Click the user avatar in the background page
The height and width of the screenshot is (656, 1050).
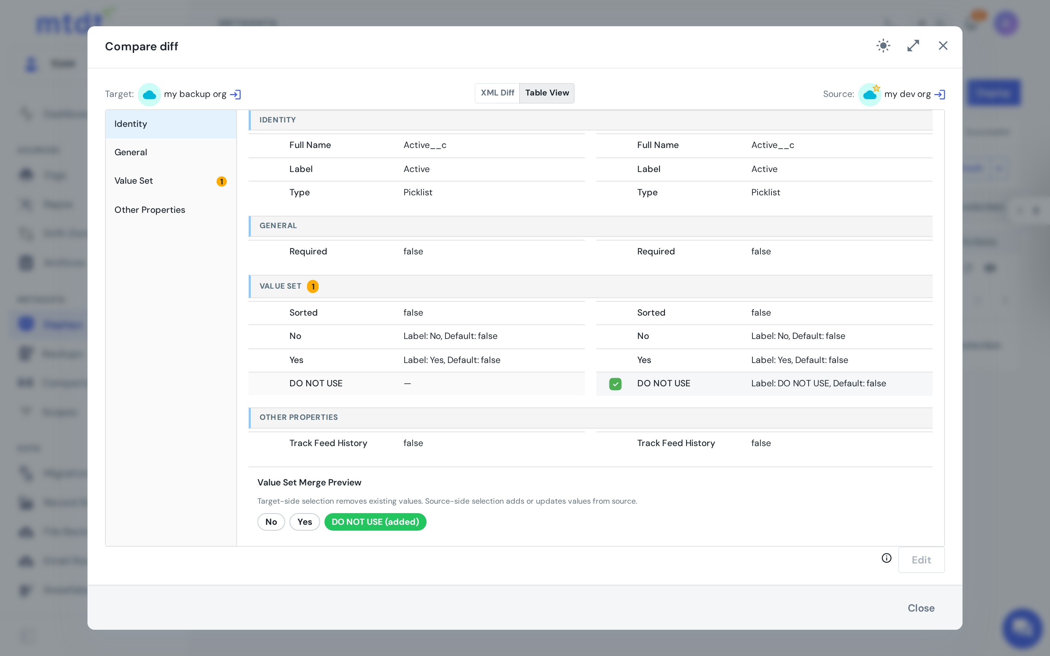[1006, 23]
